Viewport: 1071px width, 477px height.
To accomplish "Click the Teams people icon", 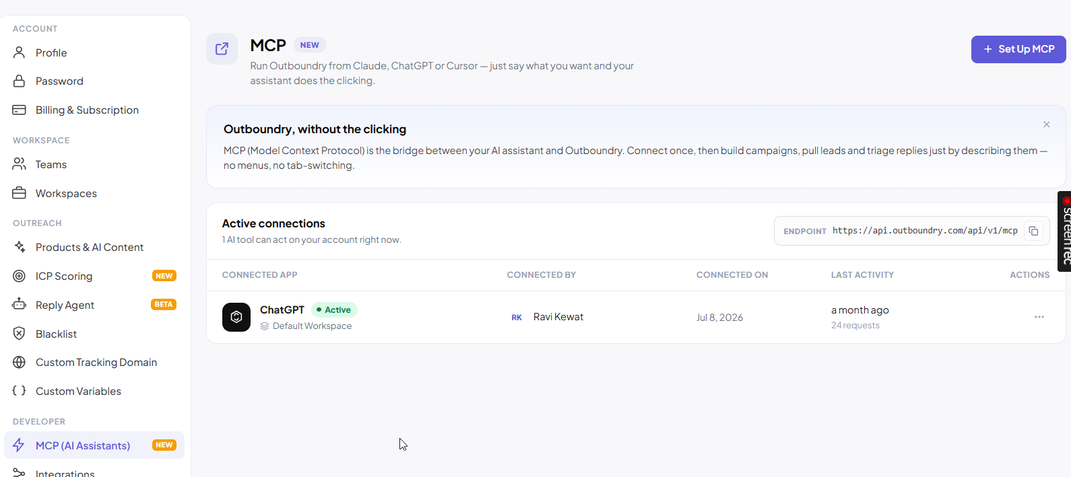I will point(20,164).
